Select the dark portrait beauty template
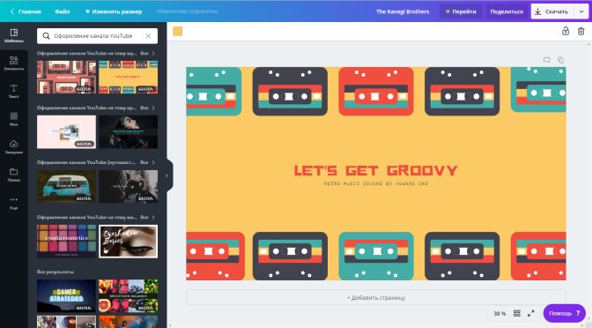Screen dimensions: 592x328 pyautogui.click(x=128, y=132)
